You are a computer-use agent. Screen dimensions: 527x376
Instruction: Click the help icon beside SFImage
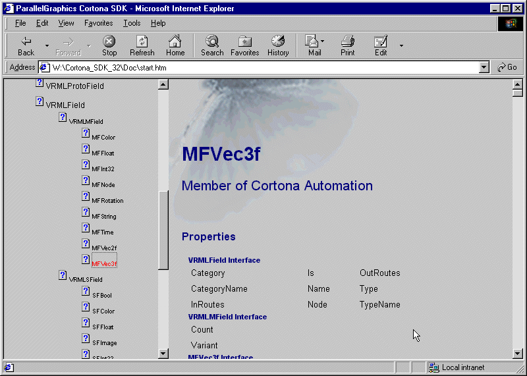(86, 338)
